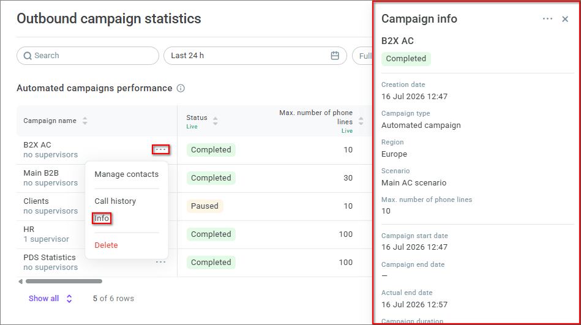Open the Last 24 h period dropdown

click(x=255, y=56)
